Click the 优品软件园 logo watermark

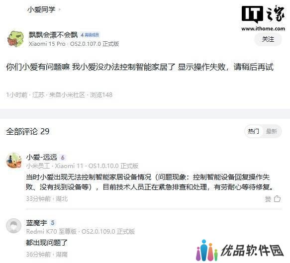[240, 250]
